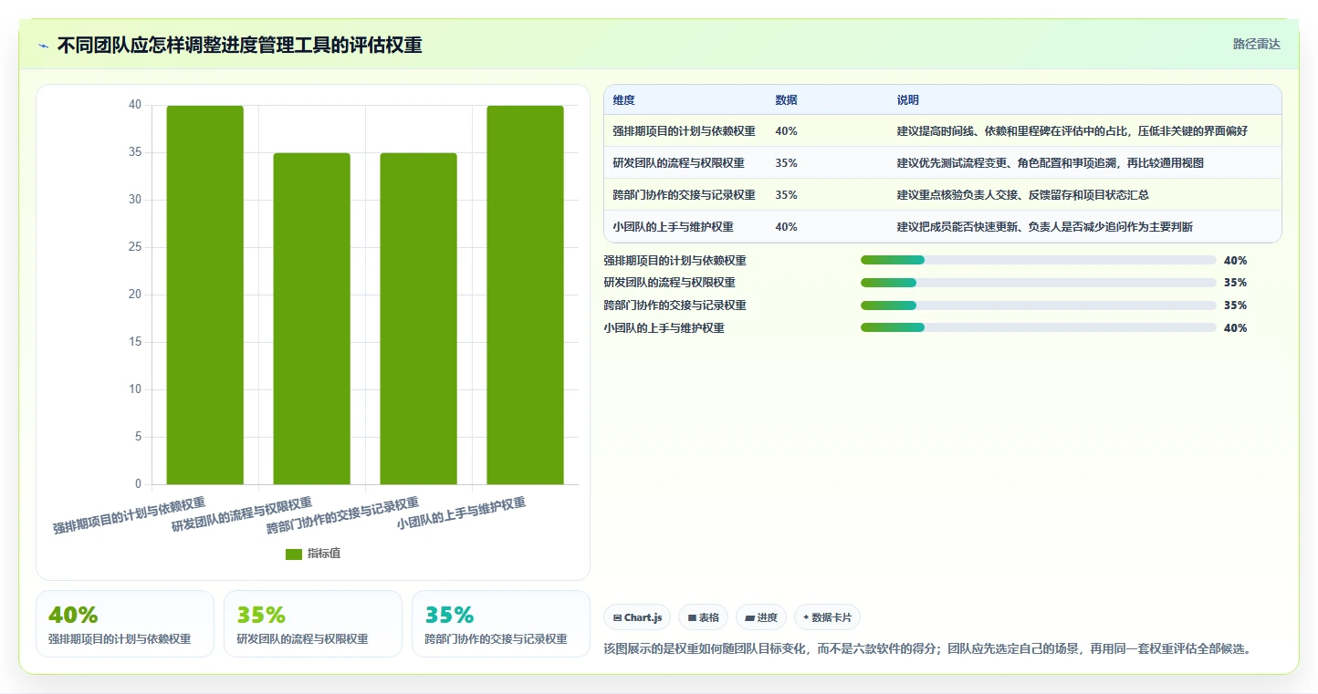Select the 研发团队的流程与权限权重 table row name

[x=679, y=162]
